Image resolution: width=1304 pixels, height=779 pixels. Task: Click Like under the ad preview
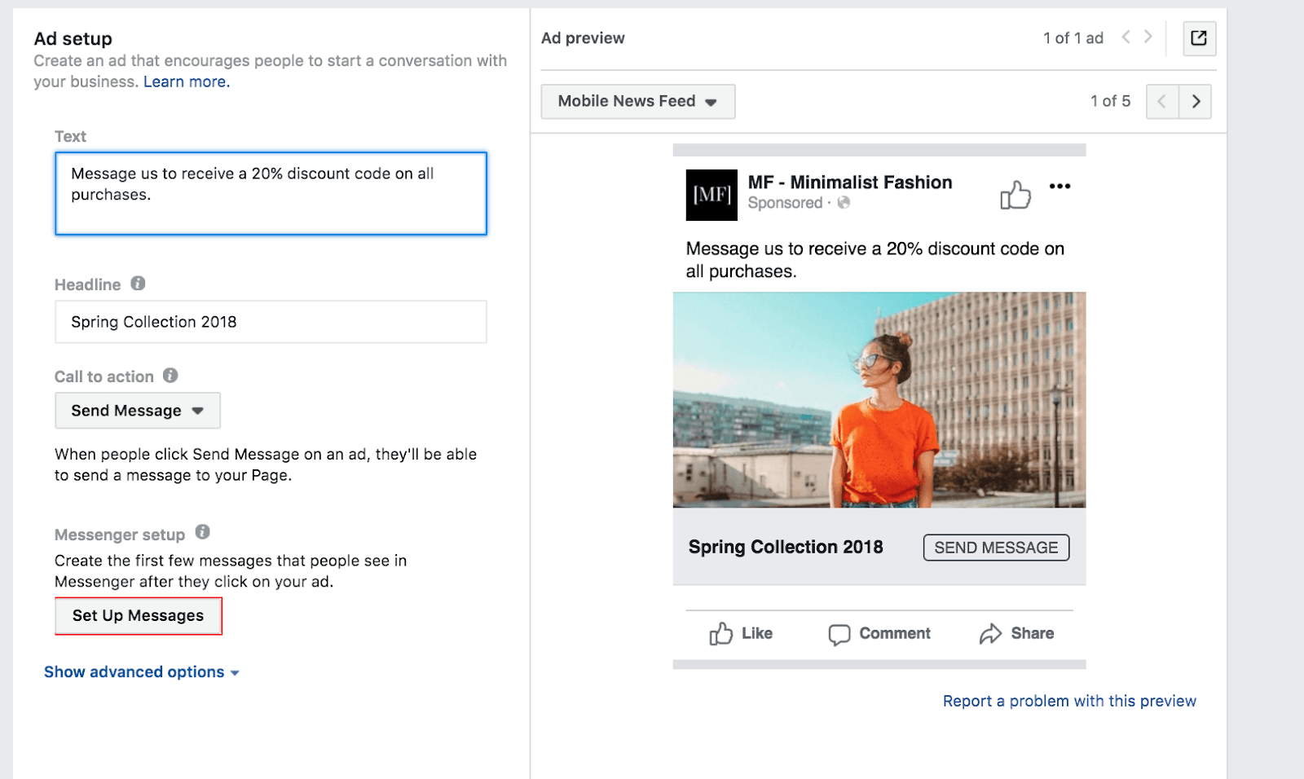(x=741, y=634)
